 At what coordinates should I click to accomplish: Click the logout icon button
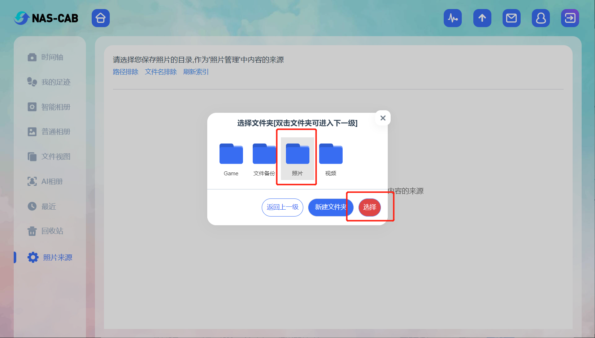tap(570, 18)
